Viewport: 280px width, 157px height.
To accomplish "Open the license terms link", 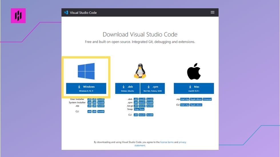I will [167, 142].
